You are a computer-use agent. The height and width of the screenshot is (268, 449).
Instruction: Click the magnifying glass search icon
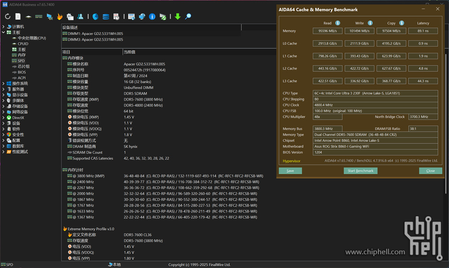point(188,16)
